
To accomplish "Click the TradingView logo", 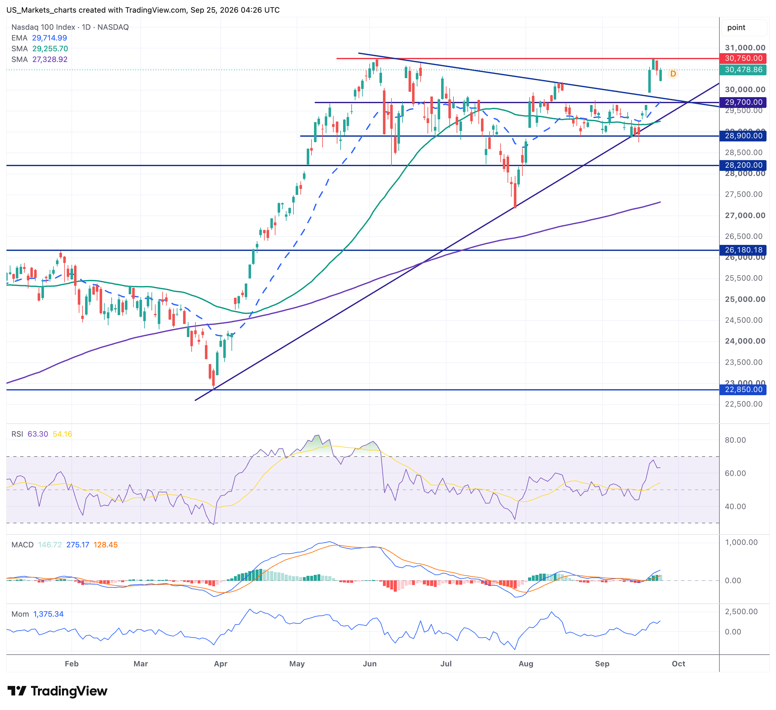I will 57,691.
